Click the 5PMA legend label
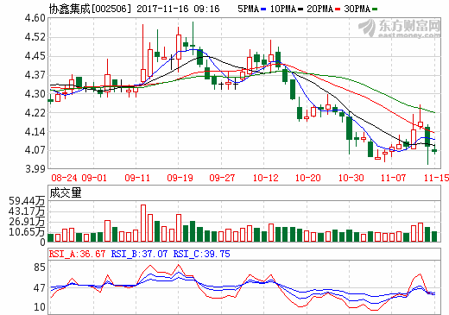 pyautogui.click(x=248, y=9)
